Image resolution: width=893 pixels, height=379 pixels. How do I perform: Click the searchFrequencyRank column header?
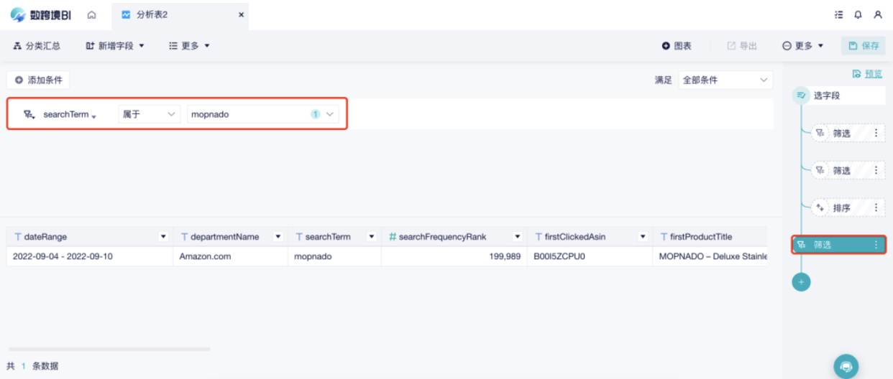pyautogui.click(x=454, y=237)
